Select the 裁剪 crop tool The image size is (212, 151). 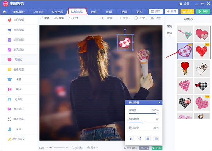pyautogui.click(x=59, y=18)
